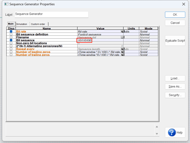
Task: Open script editor icon for leading zeros value
Action: point(122,52)
